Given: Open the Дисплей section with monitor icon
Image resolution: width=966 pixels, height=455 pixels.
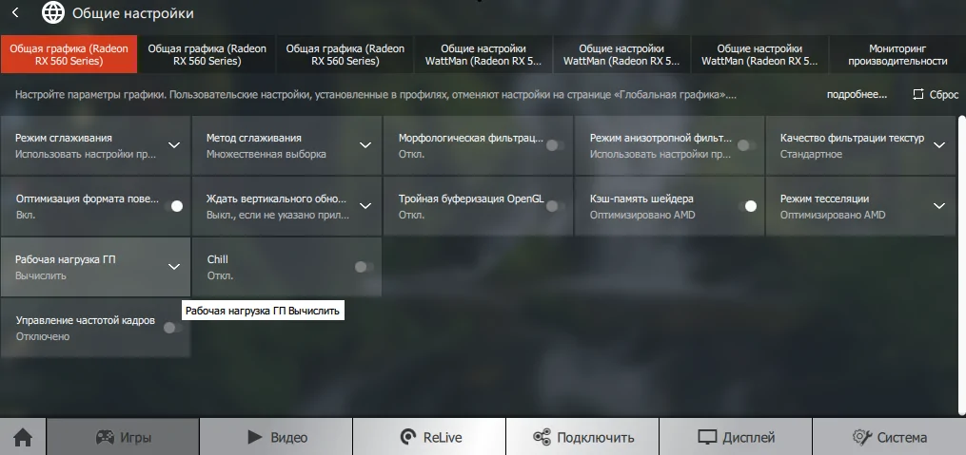Looking at the screenshot, I should [x=736, y=437].
